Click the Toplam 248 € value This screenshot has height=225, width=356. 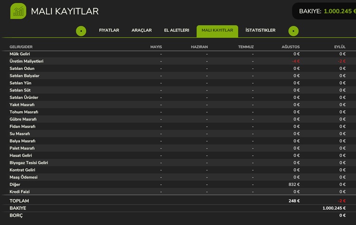294,201
